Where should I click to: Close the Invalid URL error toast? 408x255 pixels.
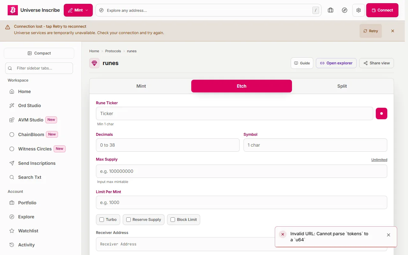click(x=389, y=235)
